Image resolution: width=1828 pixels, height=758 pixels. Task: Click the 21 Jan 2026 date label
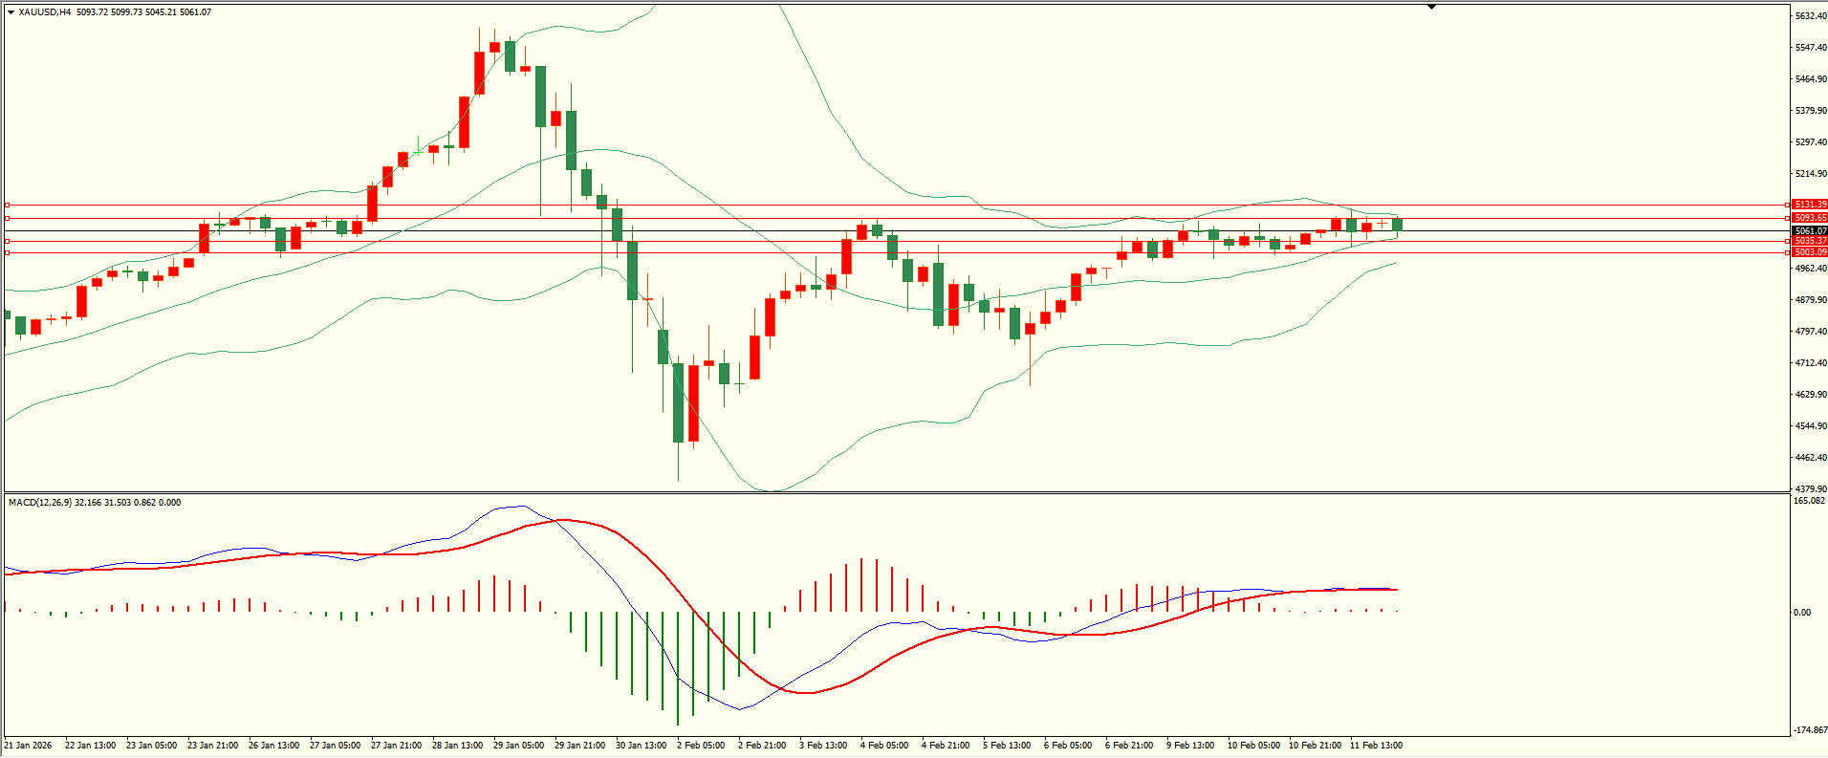tap(28, 746)
